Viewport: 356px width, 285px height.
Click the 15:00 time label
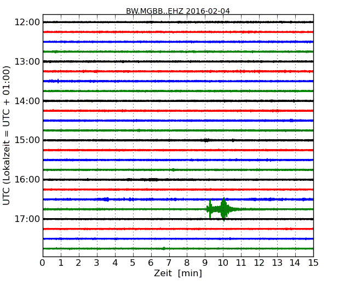click(x=27, y=140)
